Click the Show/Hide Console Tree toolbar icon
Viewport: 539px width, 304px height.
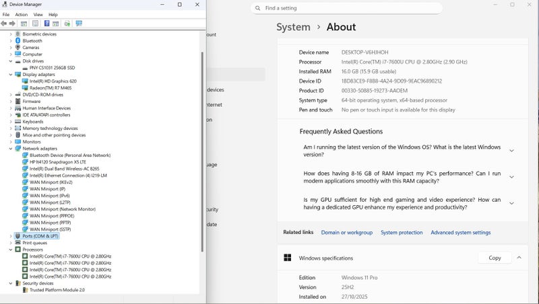24,24
